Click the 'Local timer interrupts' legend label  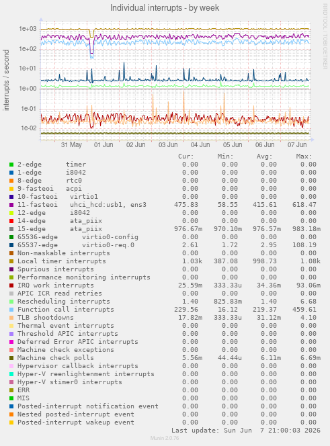coord(62,261)
